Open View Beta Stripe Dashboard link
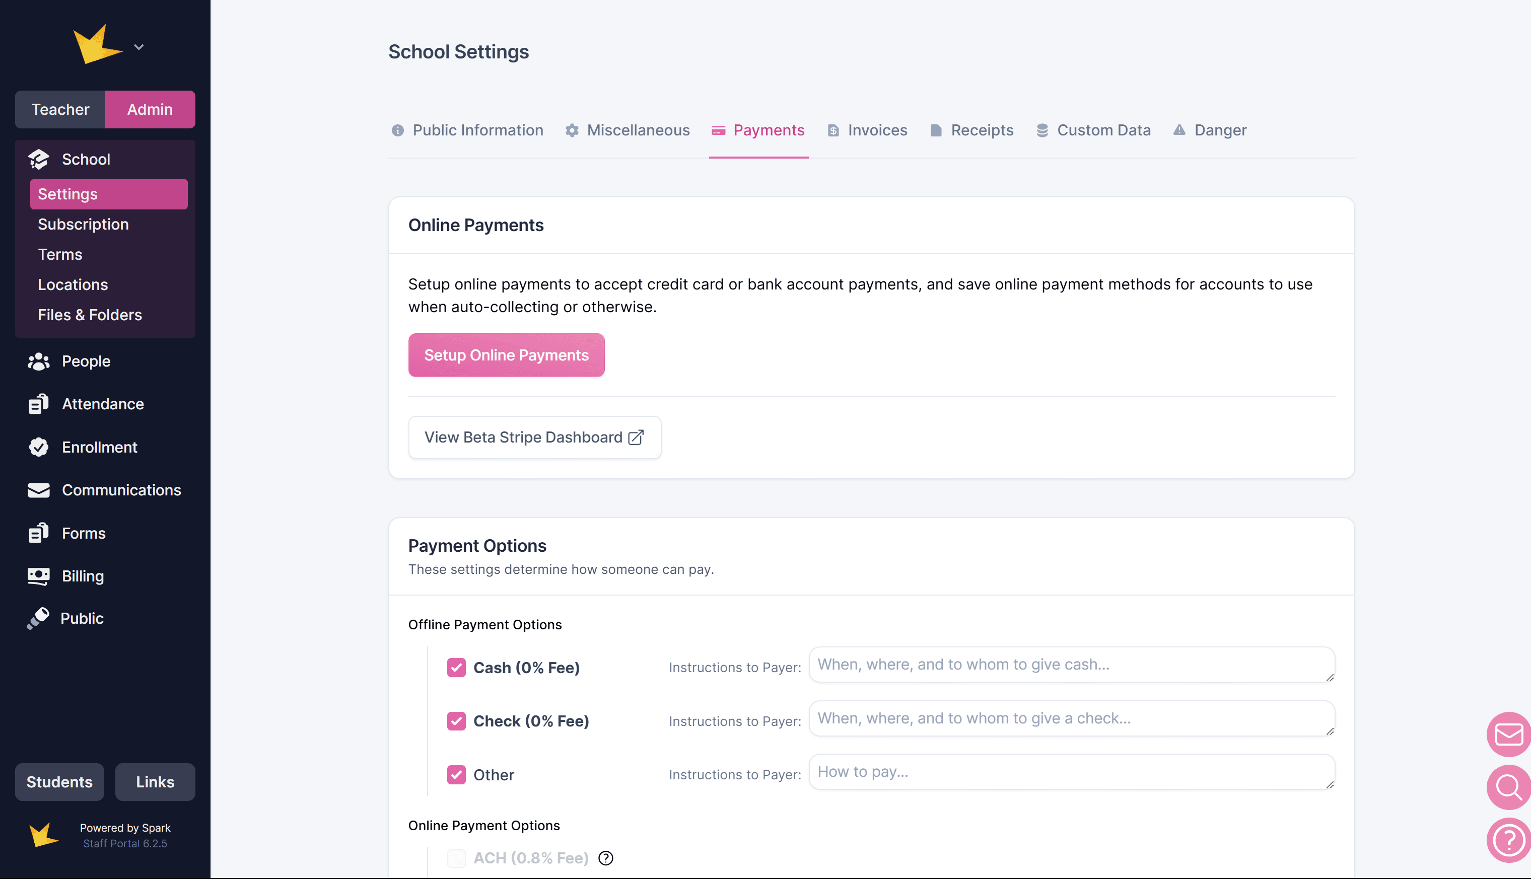Image resolution: width=1531 pixels, height=879 pixels. click(x=534, y=437)
